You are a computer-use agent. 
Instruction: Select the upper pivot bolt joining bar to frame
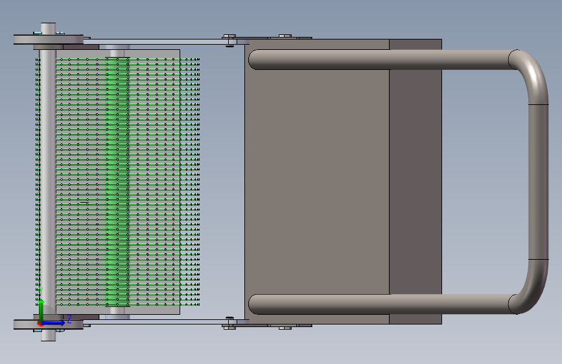pyautogui.click(x=229, y=41)
